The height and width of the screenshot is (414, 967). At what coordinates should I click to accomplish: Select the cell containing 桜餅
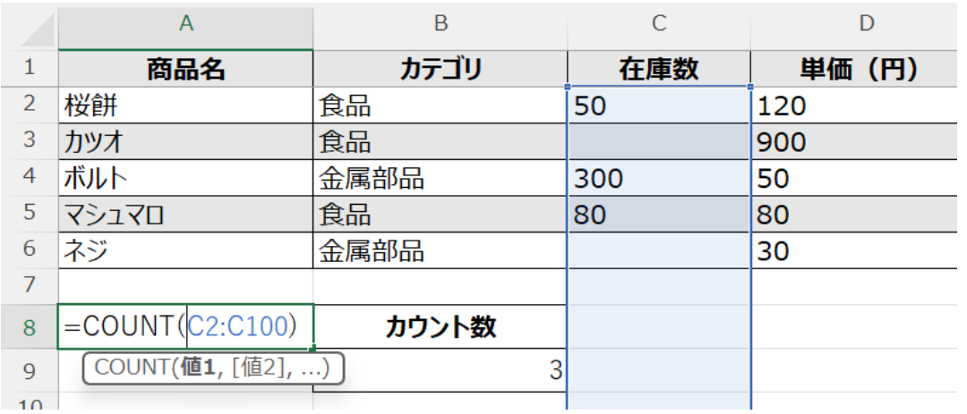pos(186,106)
